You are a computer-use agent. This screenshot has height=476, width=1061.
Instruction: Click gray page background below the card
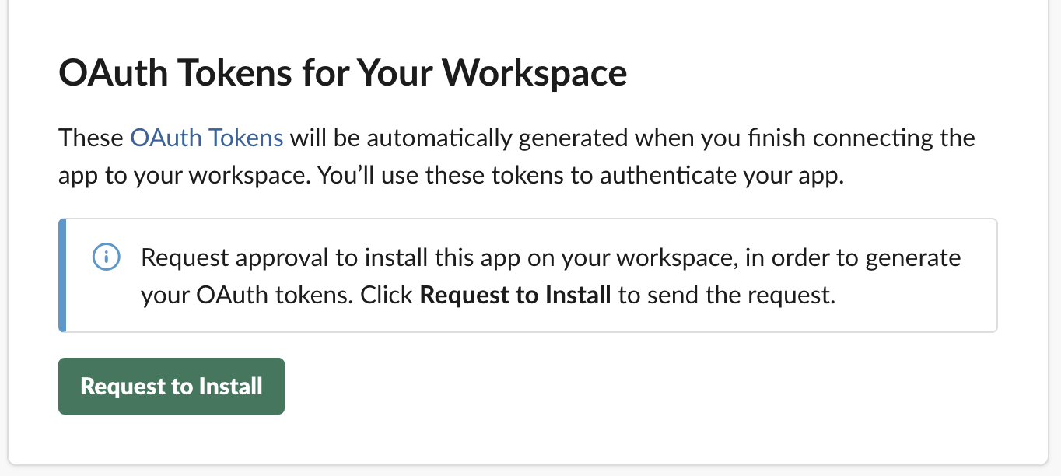[x=529, y=471]
